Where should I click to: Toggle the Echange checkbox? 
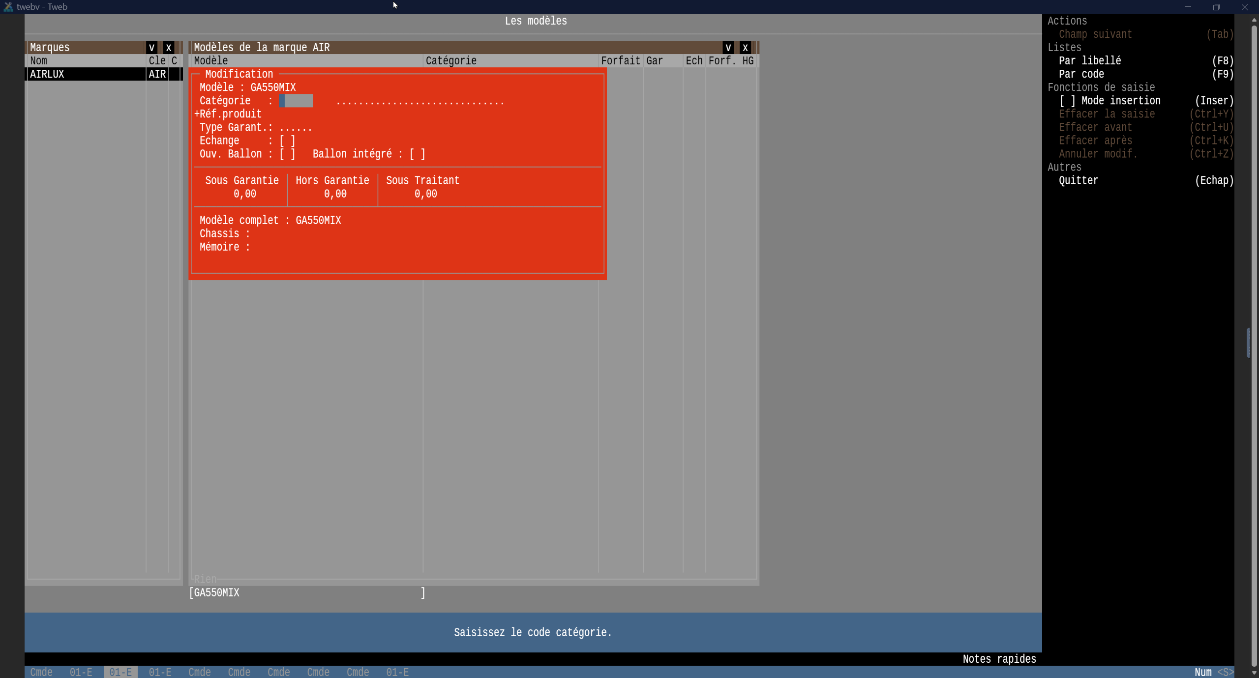[x=287, y=141]
